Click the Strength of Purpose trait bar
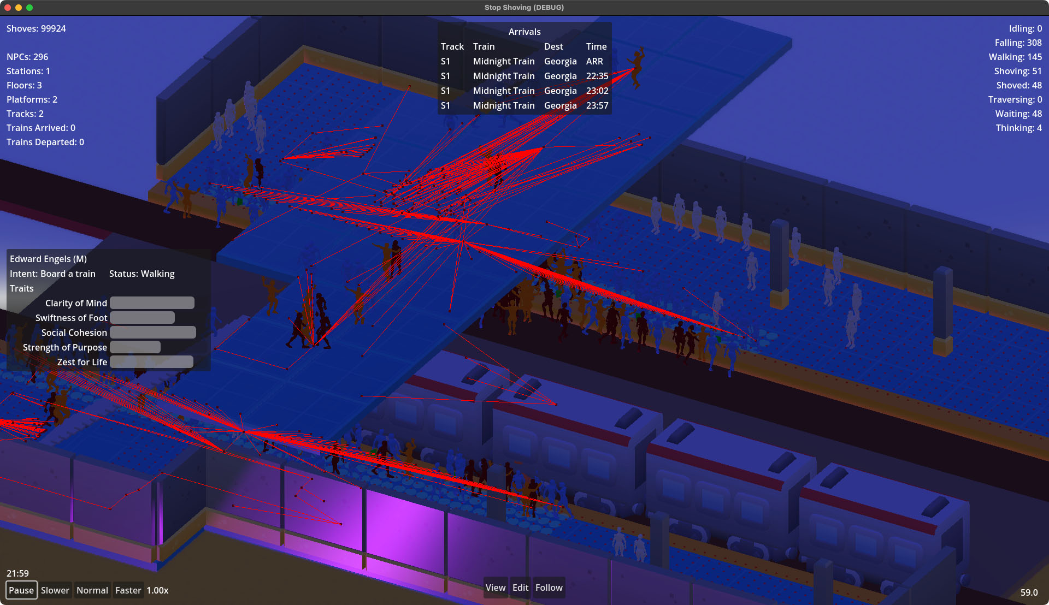Image resolution: width=1049 pixels, height=605 pixels. click(135, 347)
